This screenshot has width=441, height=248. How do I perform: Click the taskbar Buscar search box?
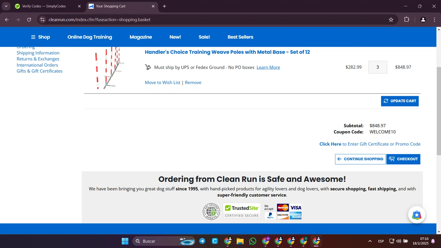tap(164, 241)
